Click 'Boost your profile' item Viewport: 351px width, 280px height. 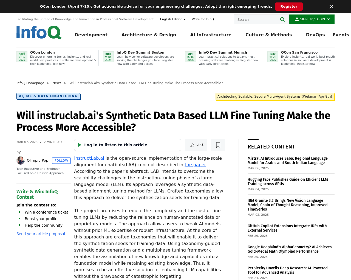tap(41, 219)
